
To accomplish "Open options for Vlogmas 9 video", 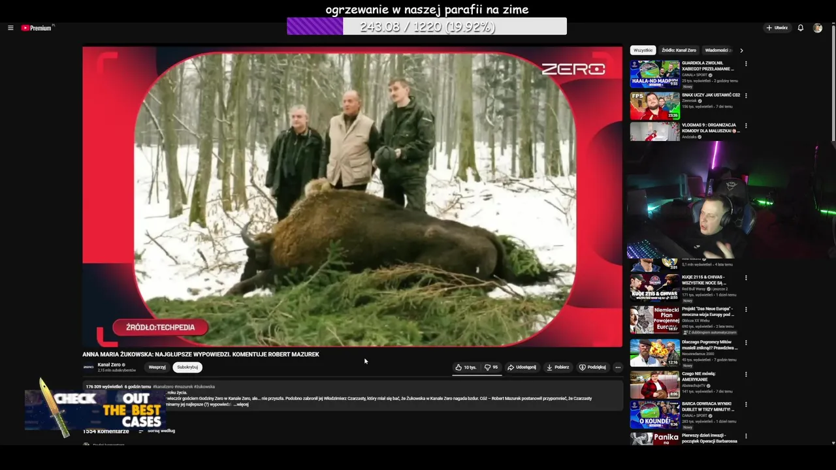I will pyautogui.click(x=746, y=126).
